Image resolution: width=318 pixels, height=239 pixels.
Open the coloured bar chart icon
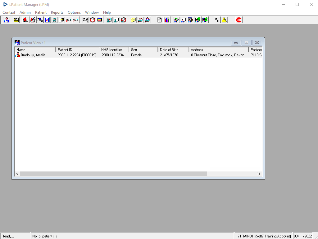[x=167, y=20]
